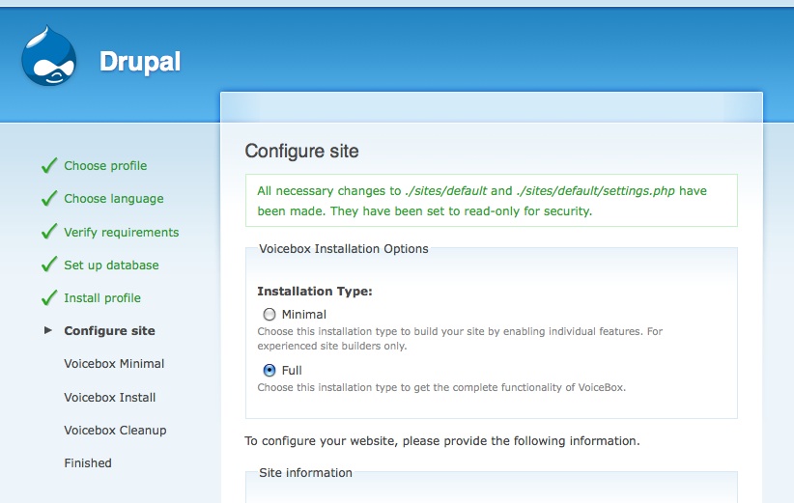
Task: Click the Site information fieldset legend
Action: point(305,473)
